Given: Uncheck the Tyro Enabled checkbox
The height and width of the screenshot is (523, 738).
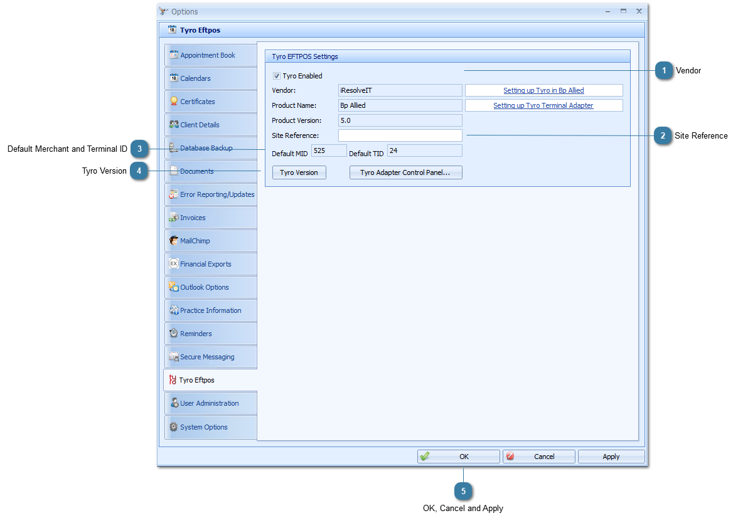Looking at the screenshot, I should [277, 76].
